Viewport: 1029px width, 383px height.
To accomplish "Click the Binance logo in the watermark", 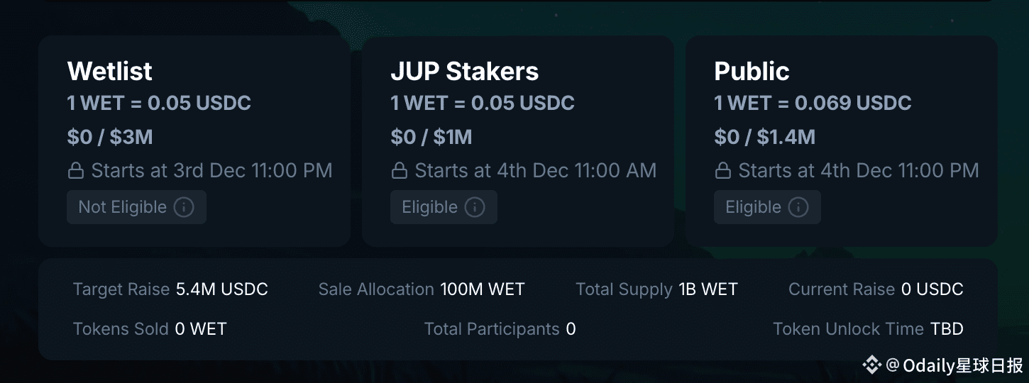I will [x=871, y=365].
